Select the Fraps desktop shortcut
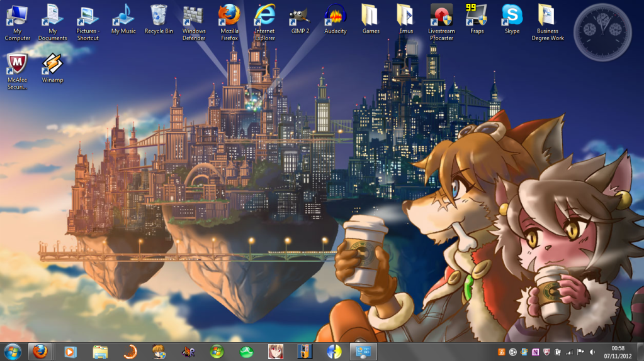The width and height of the screenshot is (644, 361). (x=477, y=19)
